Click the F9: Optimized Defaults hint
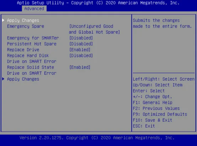197x146 pixels. tap(160, 114)
